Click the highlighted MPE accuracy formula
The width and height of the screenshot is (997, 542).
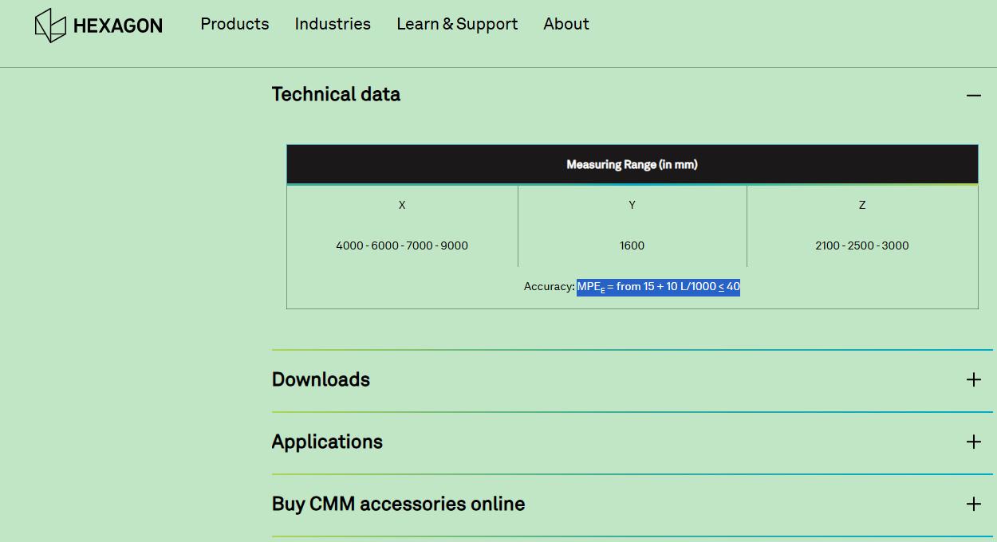(658, 287)
